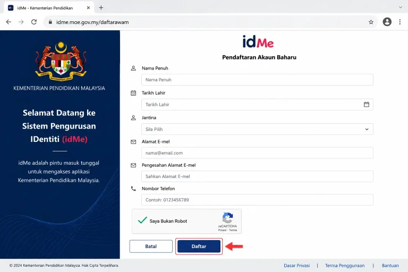The width and height of the screenshot is (408, 272).
Task: Click calendar icon beside Tarikh Lahir label
Action: point(133,93)
